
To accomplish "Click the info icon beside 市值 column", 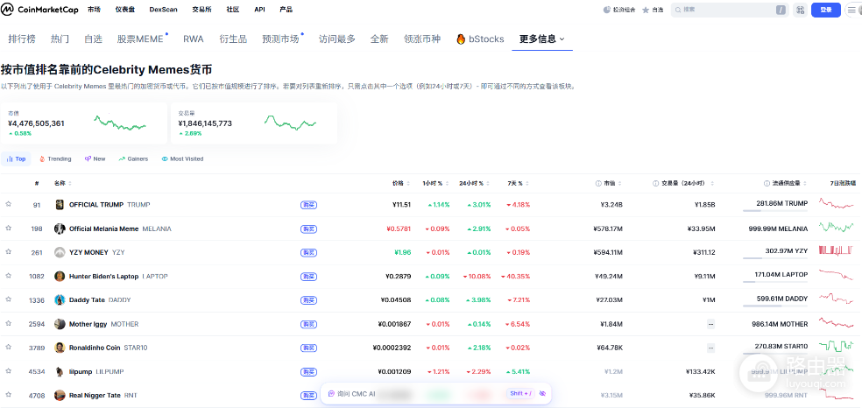I will (598, 183).
